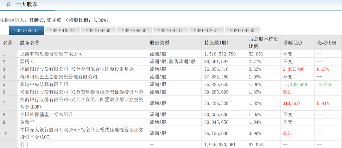Image resolution: width=342 pixels, height=148 pixels.
Task: Click shareholder 全国社保基金一零六组合
Action: pyautogui.click(x=46, y=114)
